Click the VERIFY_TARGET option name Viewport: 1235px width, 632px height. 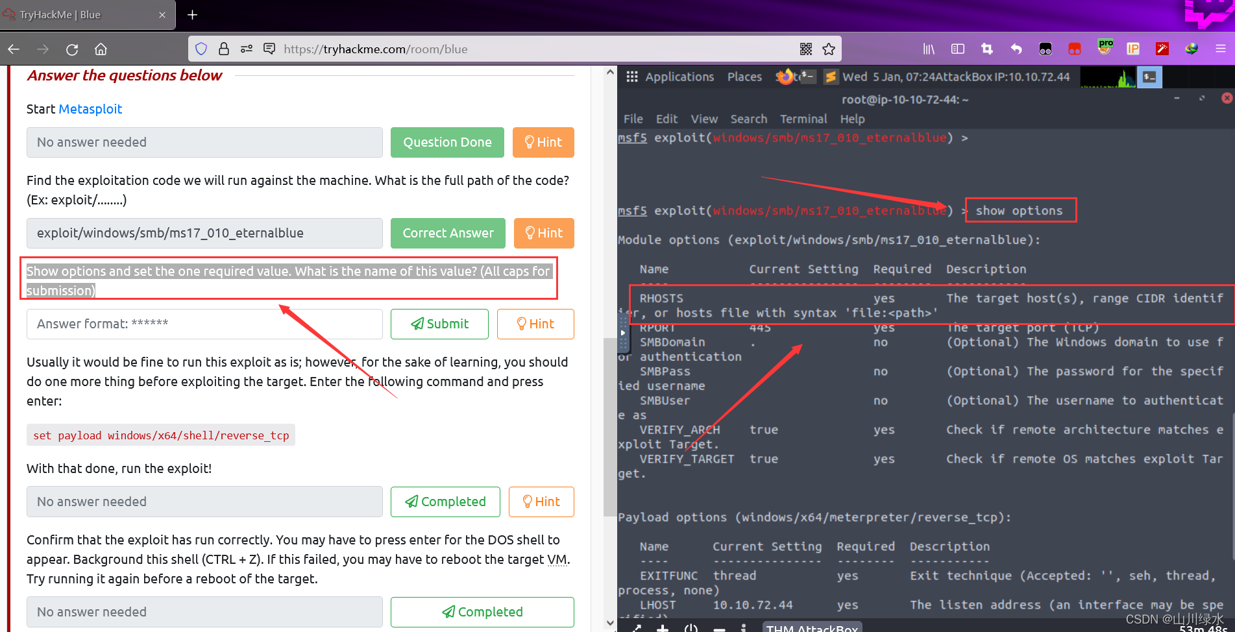pos(687,459)
